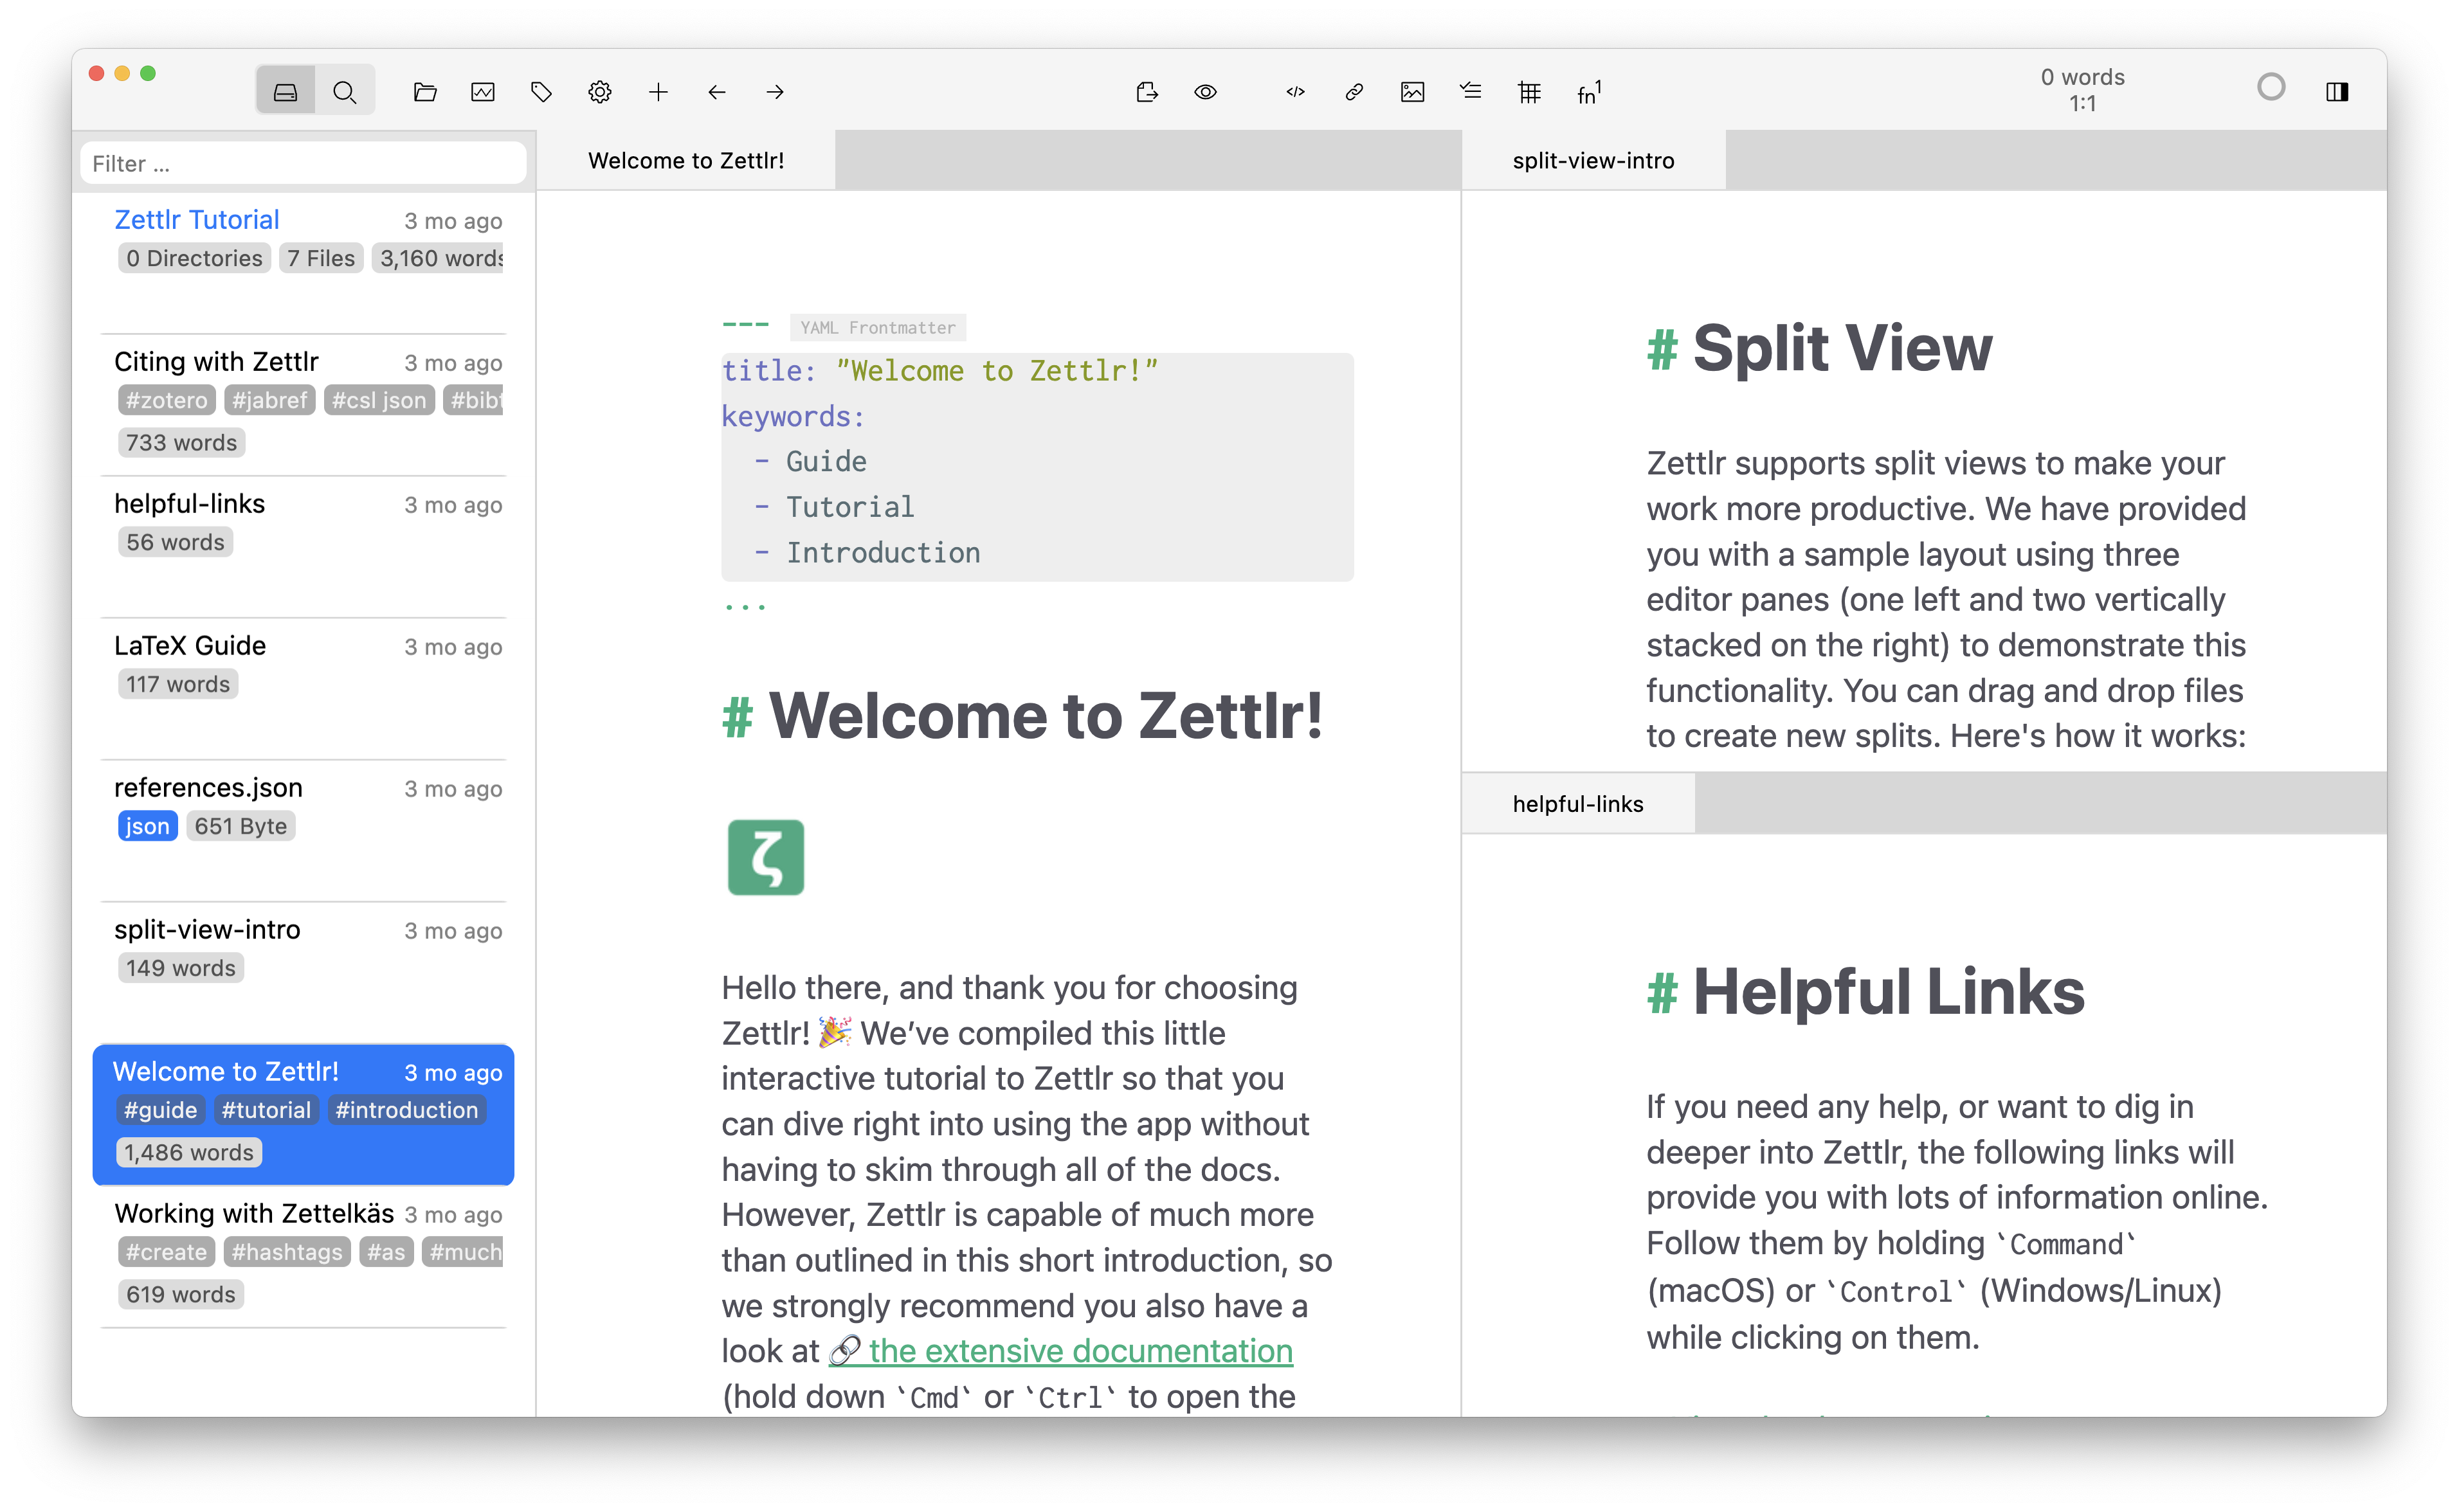Image resolution: width=2459 pixels, height=1512 pixels.
Task: Click the #zotero tag
Action: tap(166, 400)
